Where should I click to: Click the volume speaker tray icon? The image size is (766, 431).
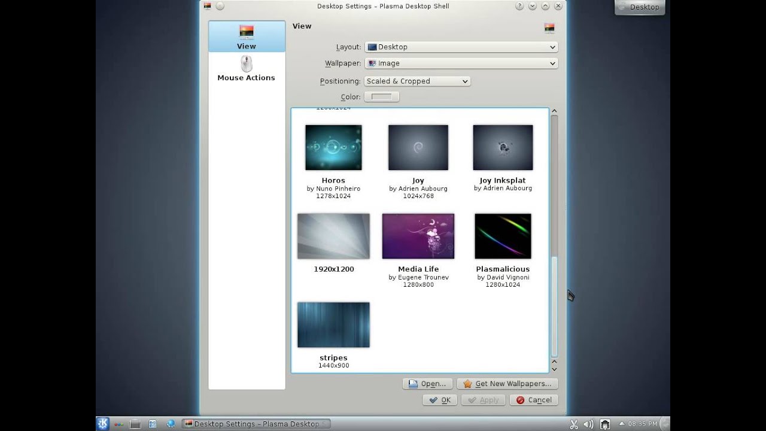[x=589, y=424]
